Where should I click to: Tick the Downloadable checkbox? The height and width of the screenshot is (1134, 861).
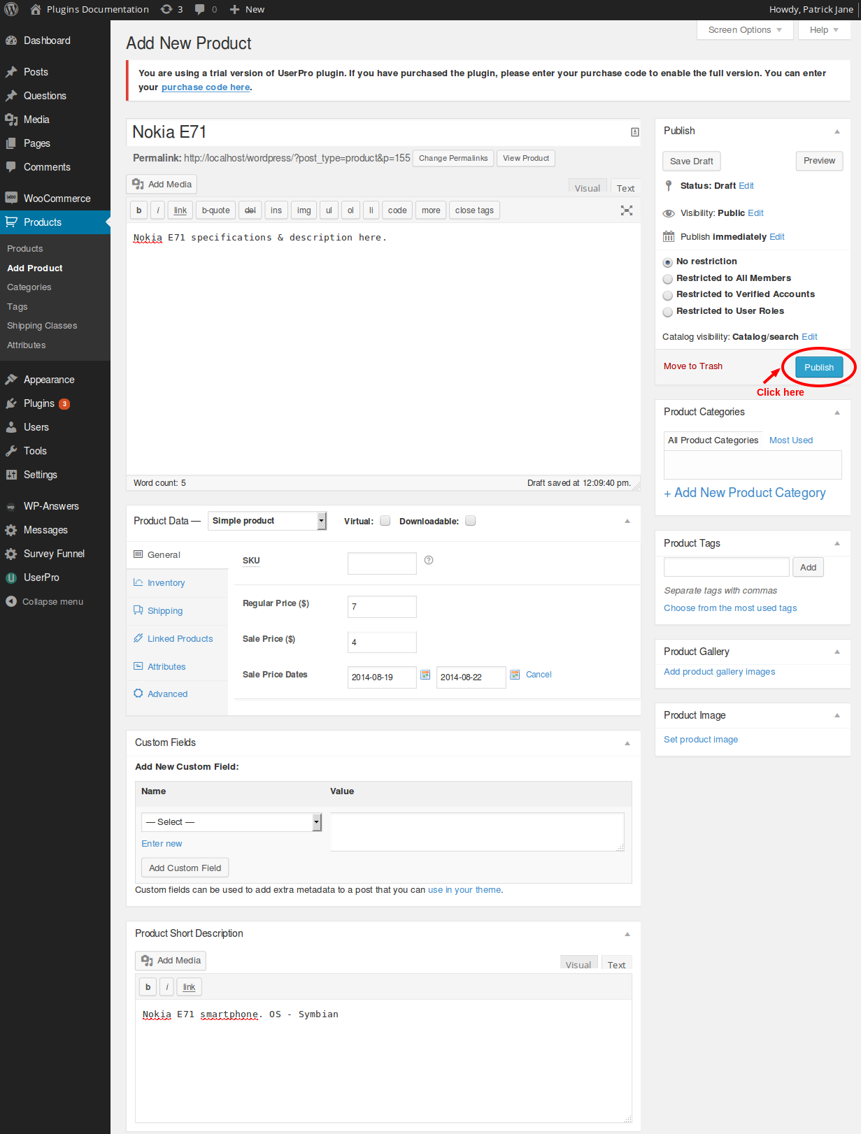pos(471,521)
